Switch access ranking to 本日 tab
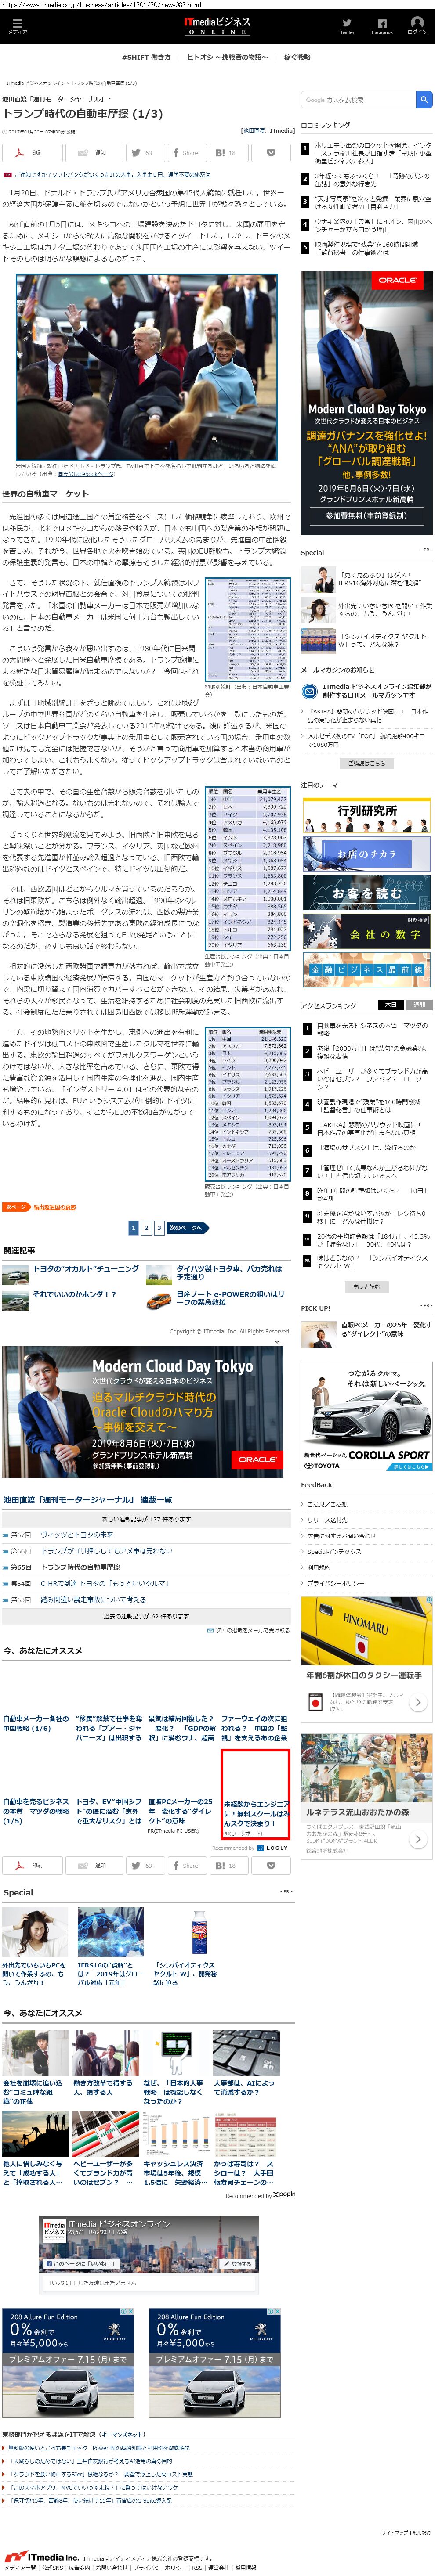The width and height of the screenshot is (435, 2576). point(391,1005)
